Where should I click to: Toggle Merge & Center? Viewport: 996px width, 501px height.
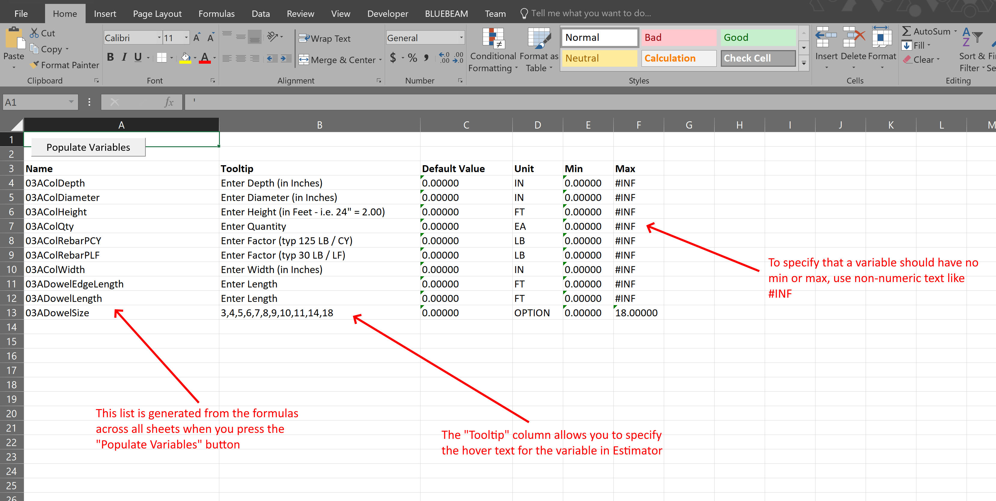pos(337,59)
